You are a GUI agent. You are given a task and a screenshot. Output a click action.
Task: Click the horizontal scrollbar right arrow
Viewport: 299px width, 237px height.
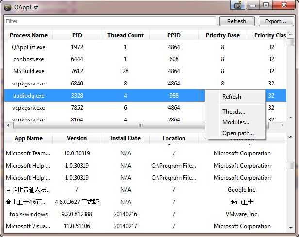tap(282, 125)
